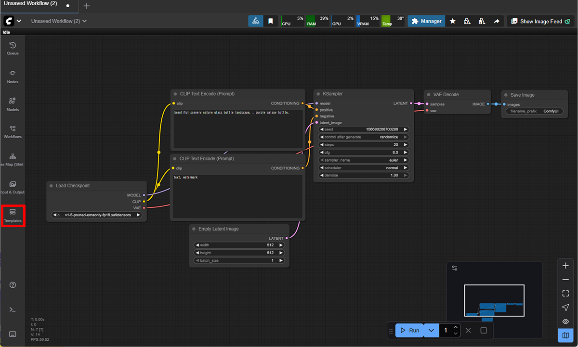
Task: Click the negative prompt text field
Action: [x=237, y=197]
